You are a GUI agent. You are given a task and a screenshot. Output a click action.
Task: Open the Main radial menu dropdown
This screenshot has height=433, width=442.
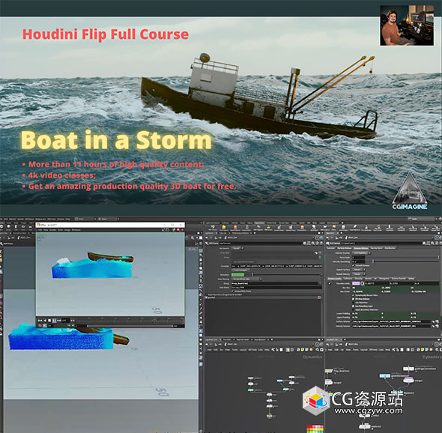point(109,219)
